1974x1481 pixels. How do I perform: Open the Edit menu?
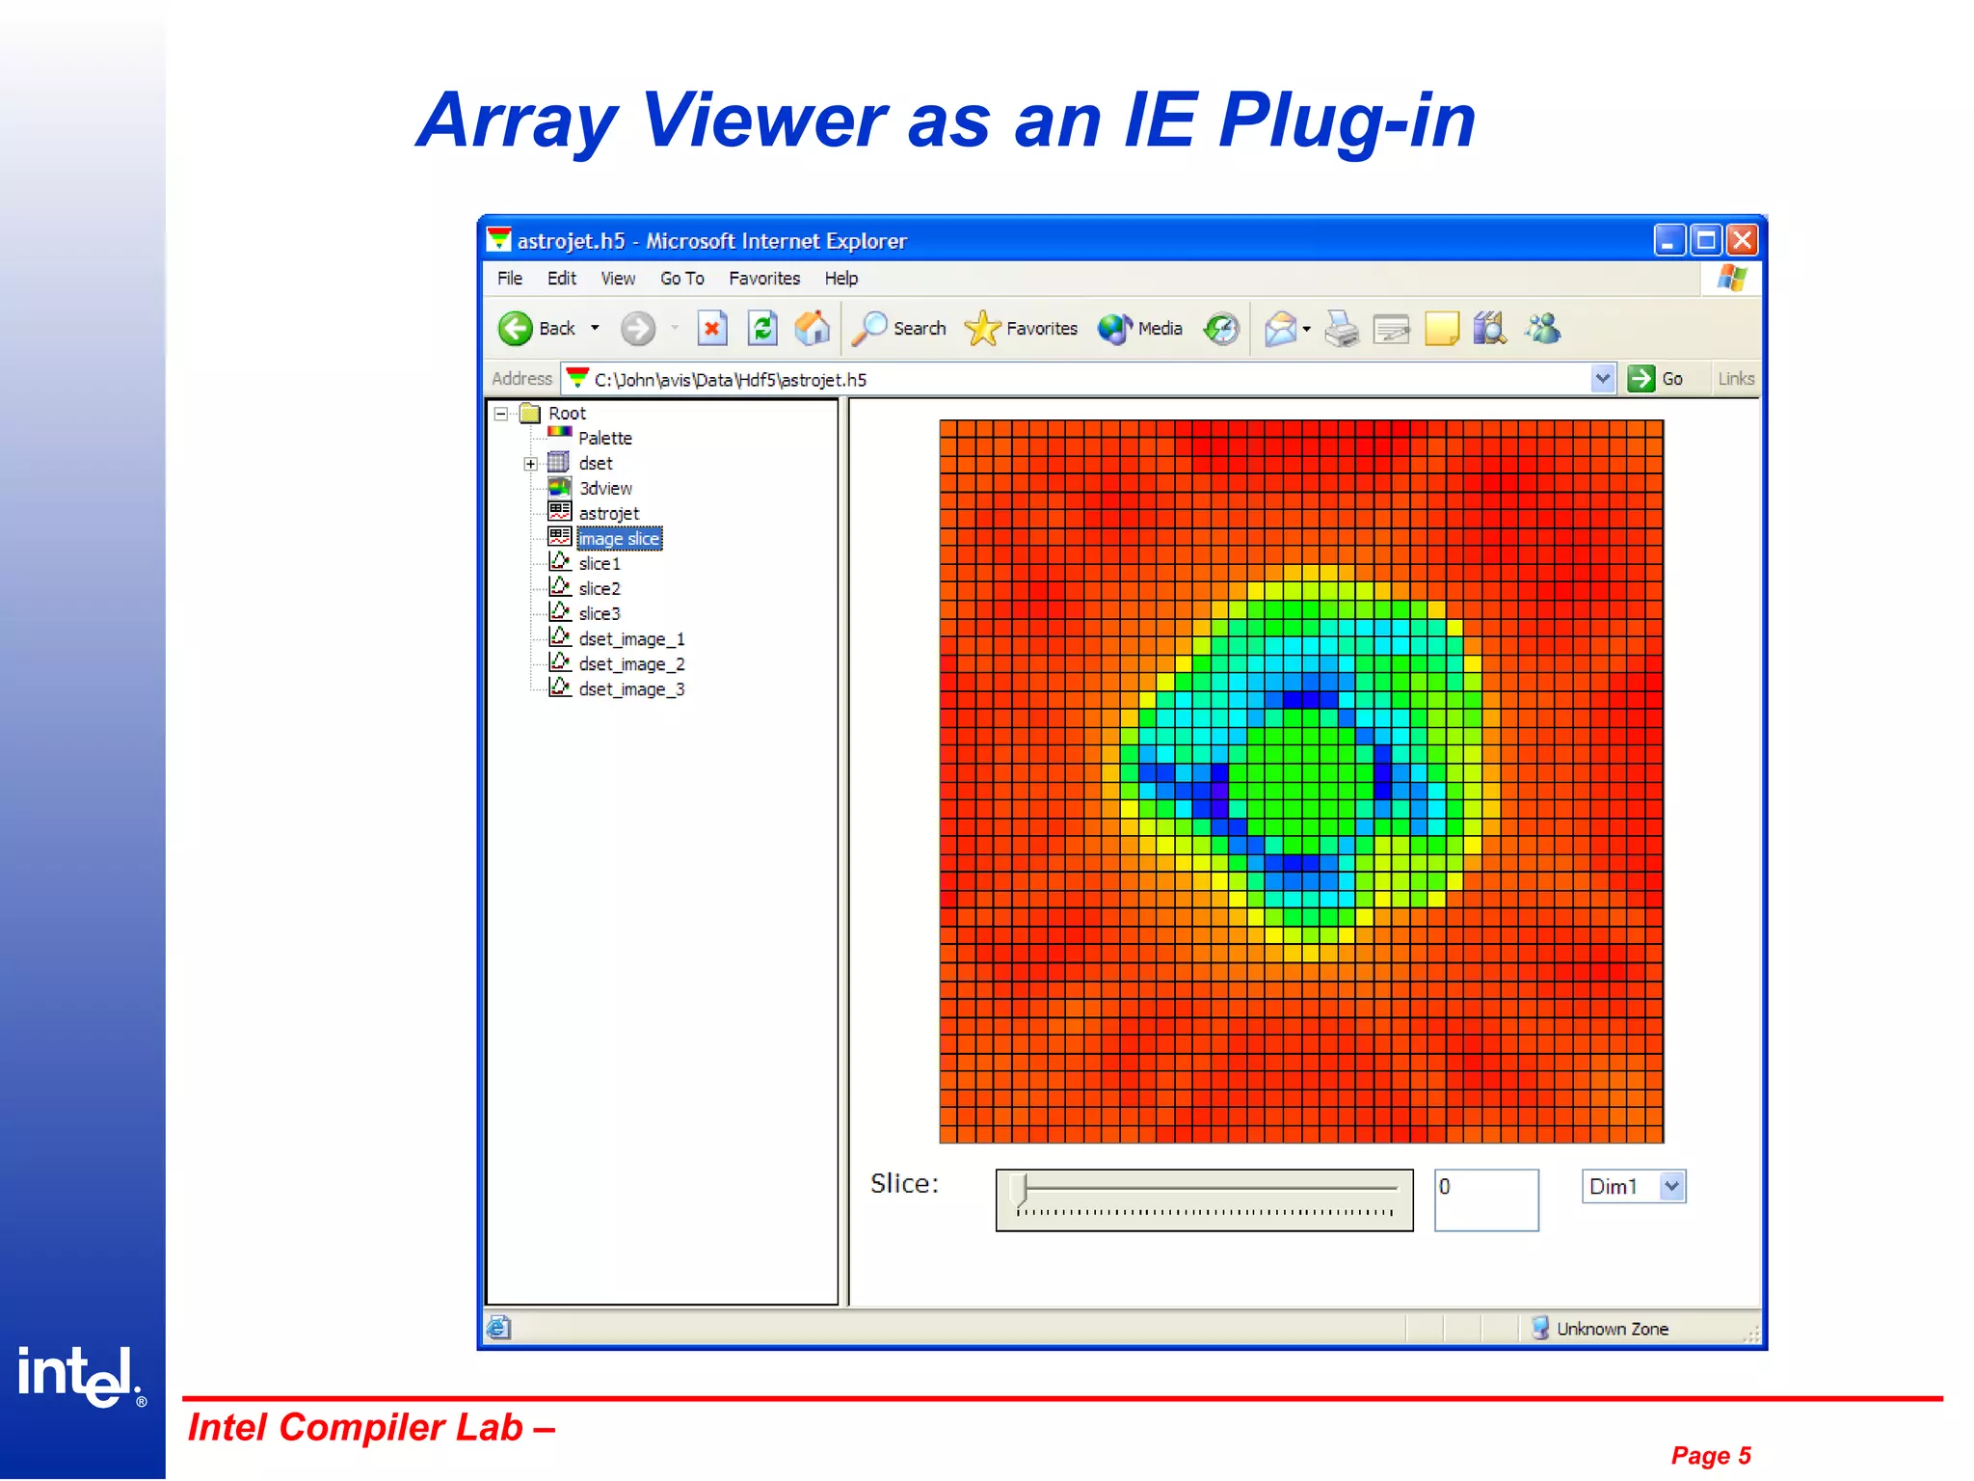click(562, 279)
